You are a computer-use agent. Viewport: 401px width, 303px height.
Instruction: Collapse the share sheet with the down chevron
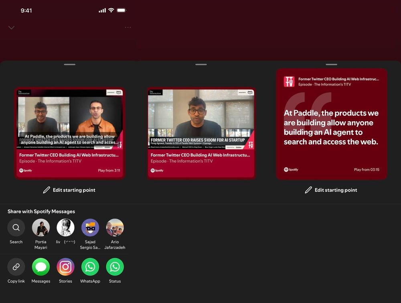pos(11,27)
